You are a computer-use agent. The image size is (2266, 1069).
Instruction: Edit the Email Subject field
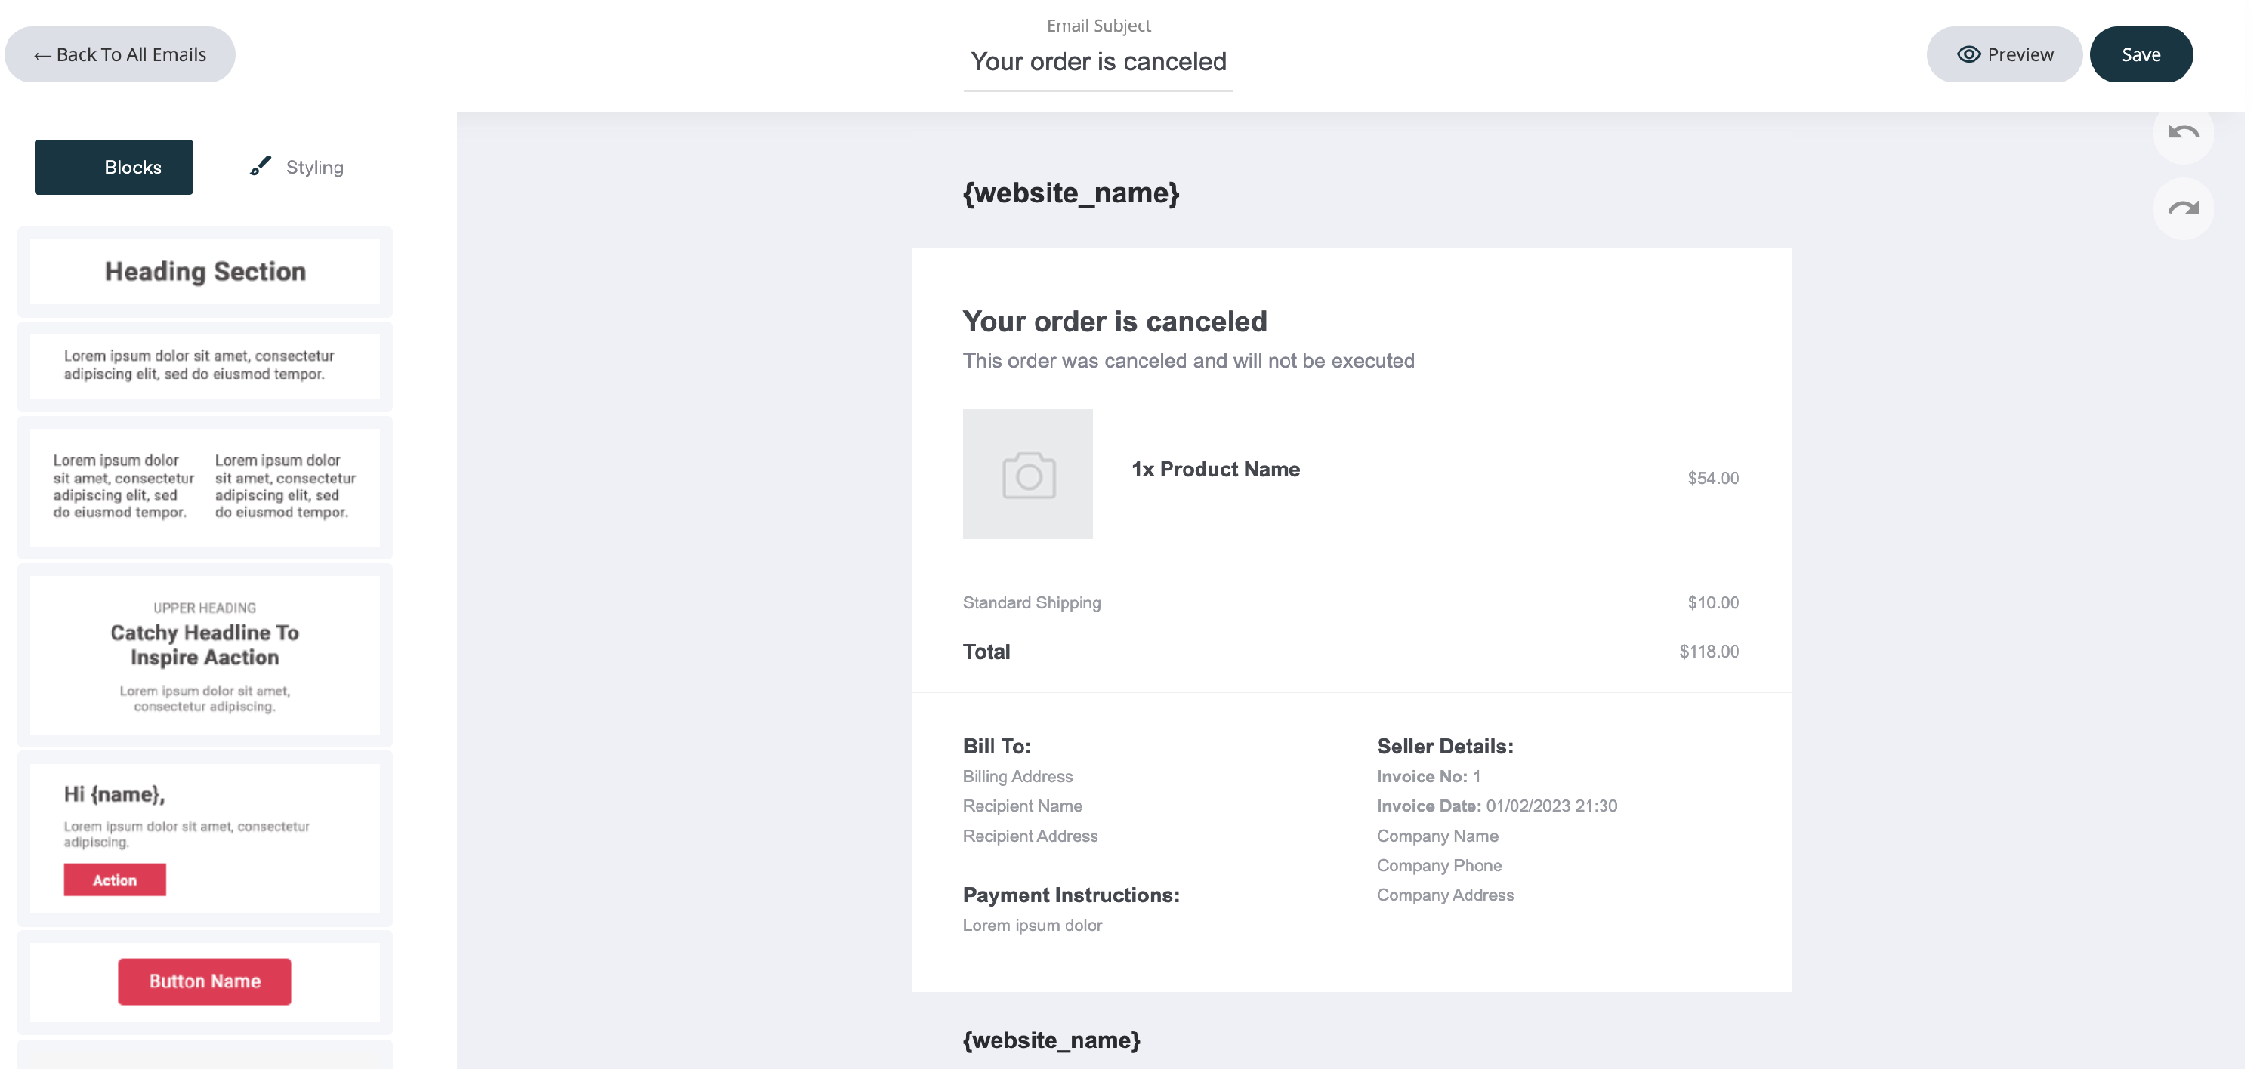coord(1097,62)
